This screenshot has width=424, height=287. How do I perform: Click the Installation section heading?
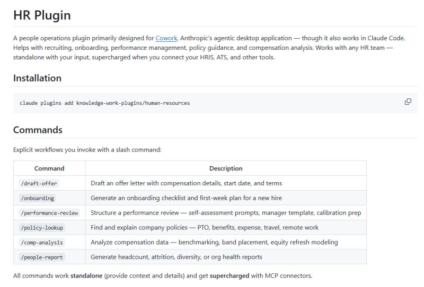(37, 78)
